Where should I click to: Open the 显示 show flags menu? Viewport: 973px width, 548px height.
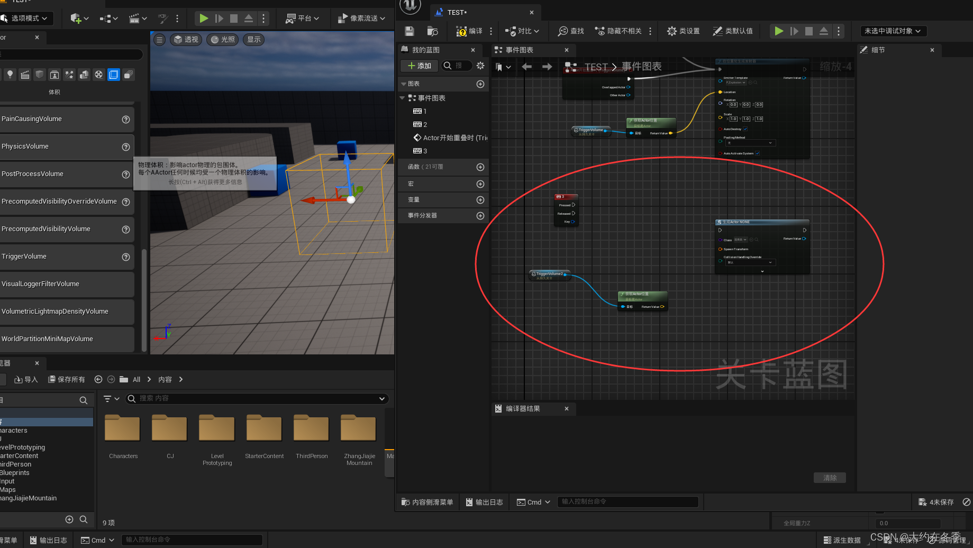pos(254,40)
